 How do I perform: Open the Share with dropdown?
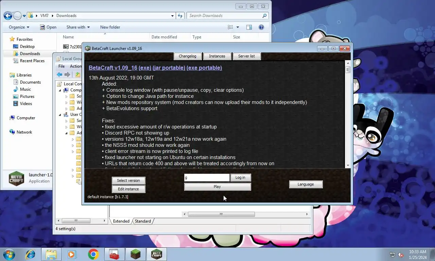click(78, 27)
